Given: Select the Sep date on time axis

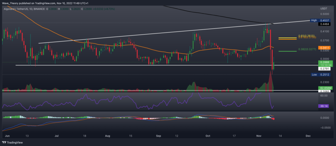Looking at the screenshot, I should (158, 136).
